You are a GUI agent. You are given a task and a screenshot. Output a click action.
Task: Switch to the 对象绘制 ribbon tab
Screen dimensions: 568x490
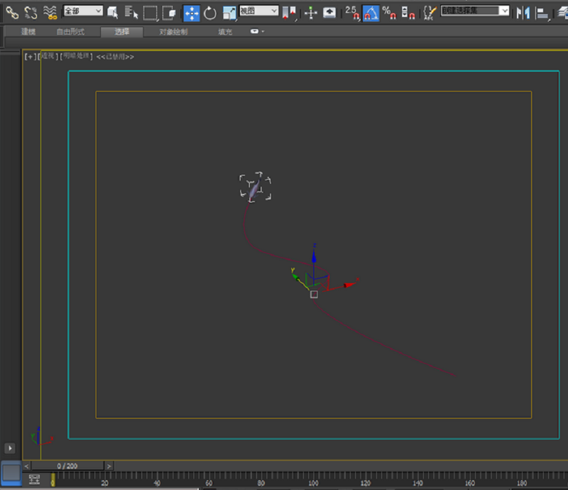click(x=173, y=32)
